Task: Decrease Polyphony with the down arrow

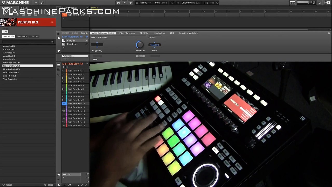Action: pyautogui.click(x=97, y=47)
